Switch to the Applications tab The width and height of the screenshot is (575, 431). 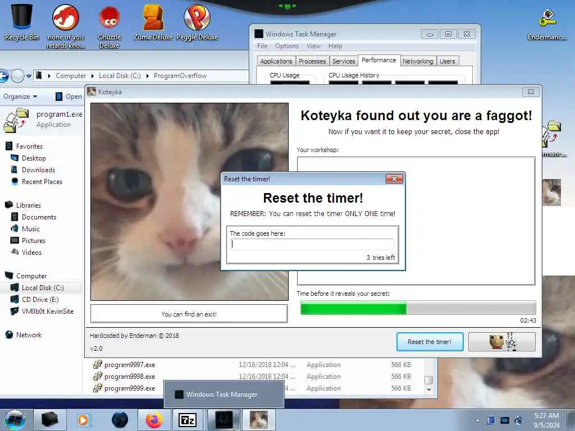tap(276, 61)
